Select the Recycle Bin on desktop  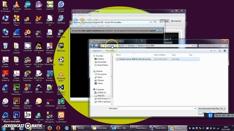pyautogui.click(x=5, y=47)
